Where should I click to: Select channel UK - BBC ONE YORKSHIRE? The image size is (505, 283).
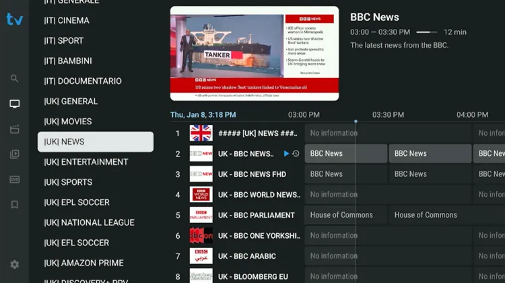click(259, 236)
